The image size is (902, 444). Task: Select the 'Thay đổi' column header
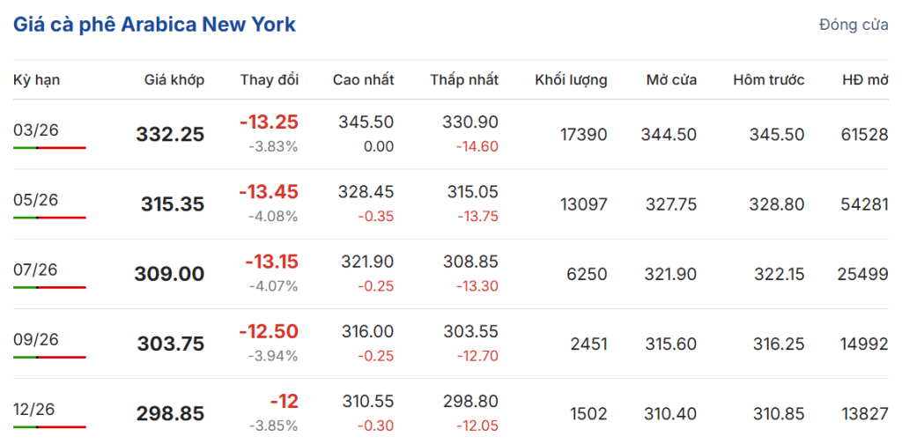pos(270,80)
